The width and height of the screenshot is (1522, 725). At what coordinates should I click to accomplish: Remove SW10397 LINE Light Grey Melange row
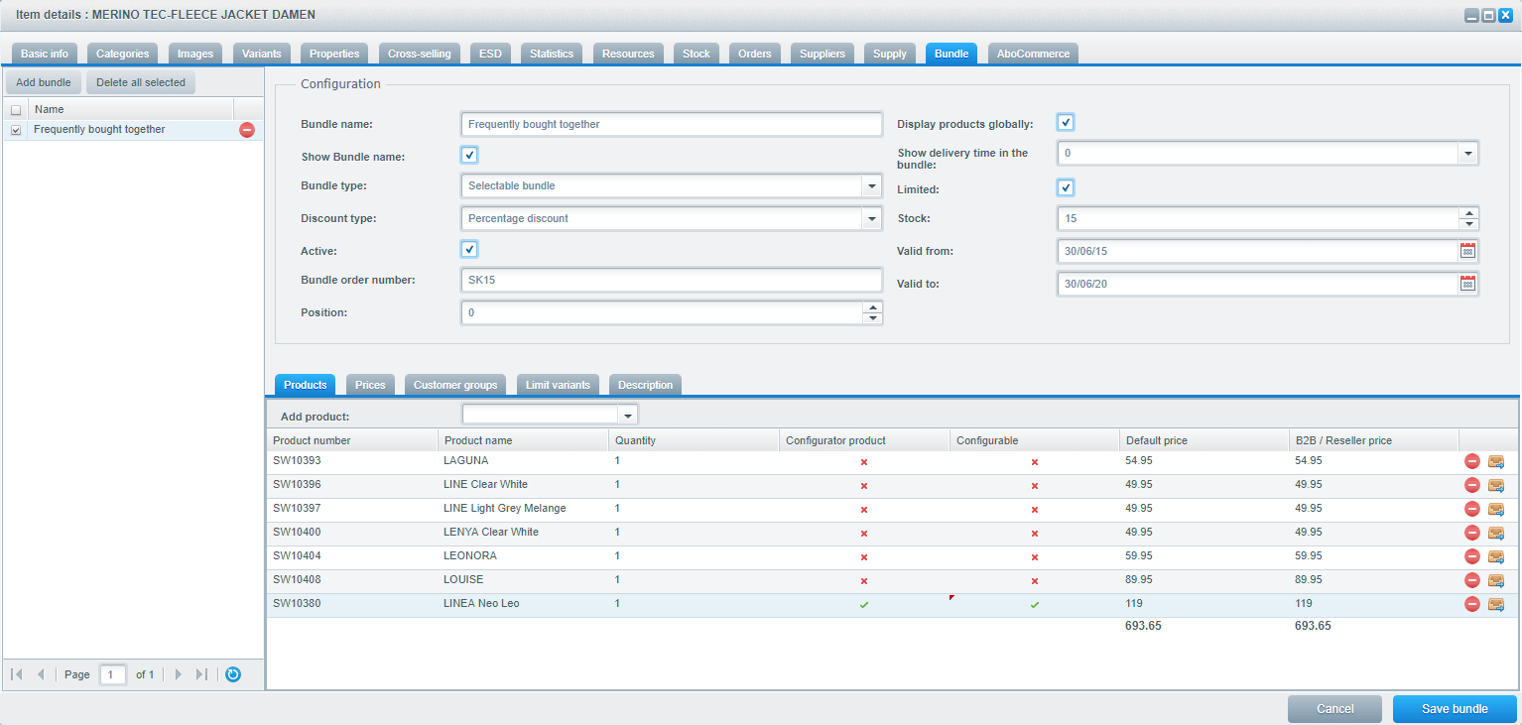[x=1472, y=509]
